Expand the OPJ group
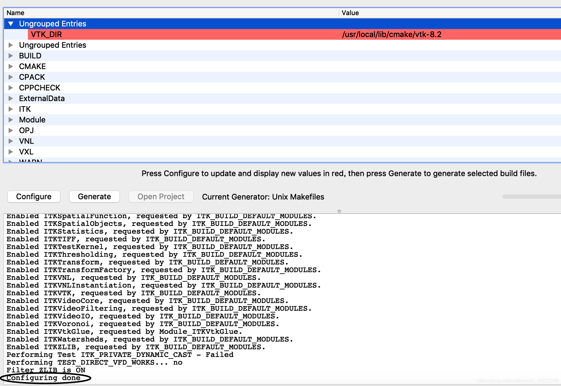 [x=11, y=130]
